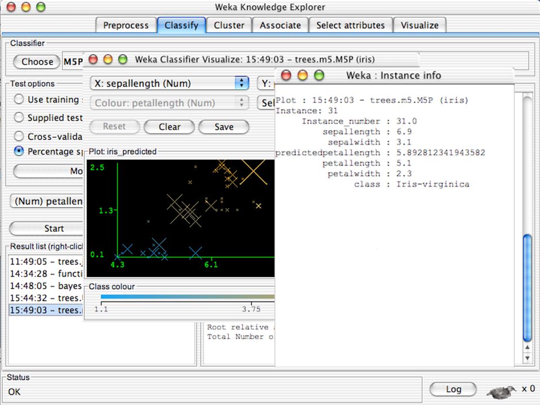Viewport: 540px width, 405px height.
Task: Open the Associate tab
Action: (x=280, y=25)
